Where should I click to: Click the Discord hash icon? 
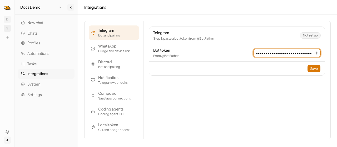93,64
